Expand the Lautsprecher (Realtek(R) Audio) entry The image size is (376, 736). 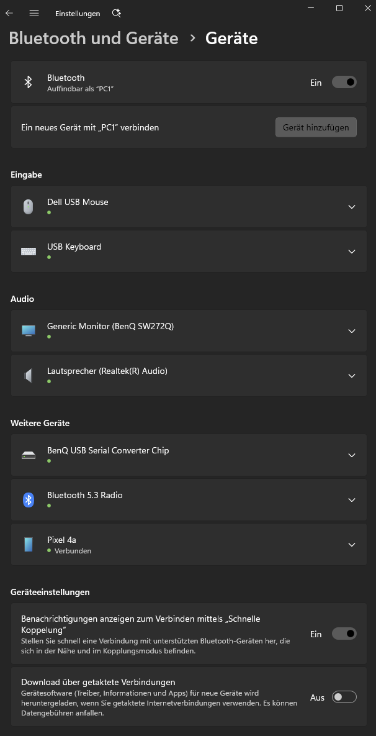[352, 376]
